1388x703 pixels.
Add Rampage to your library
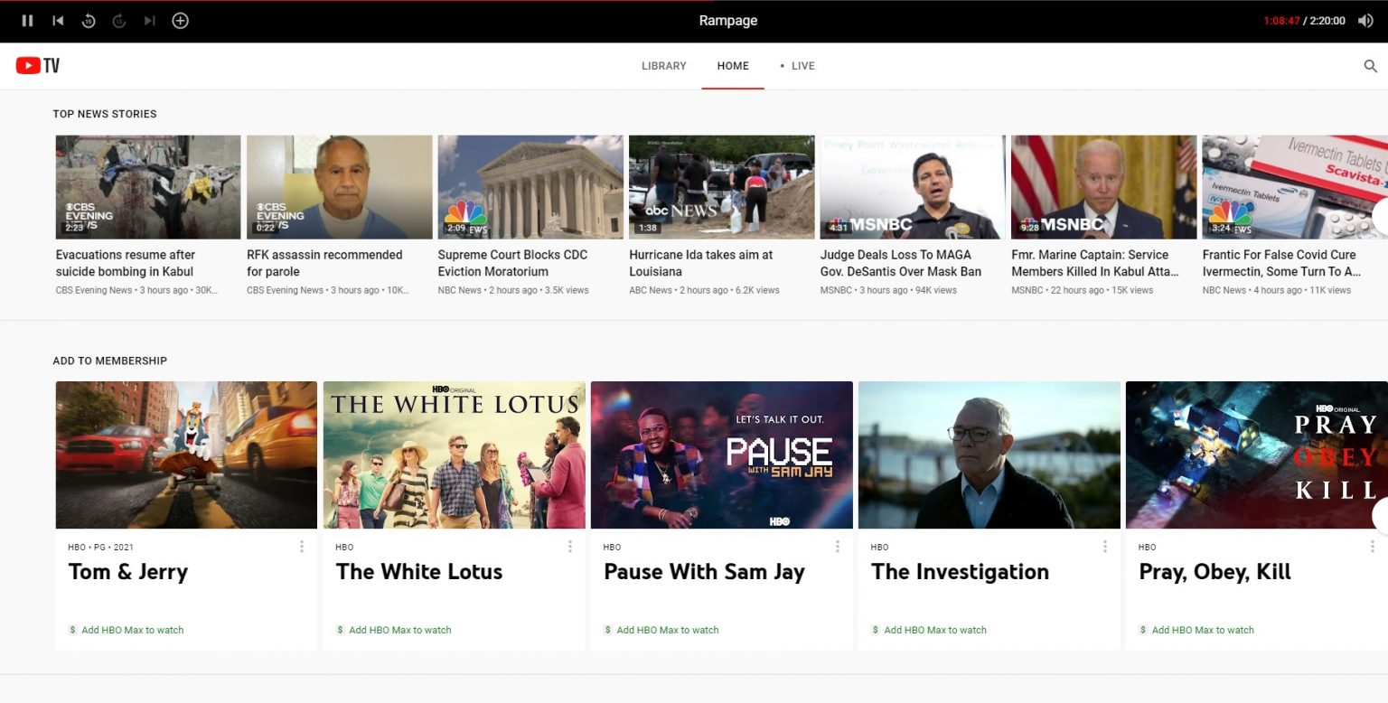pos(180,20)
